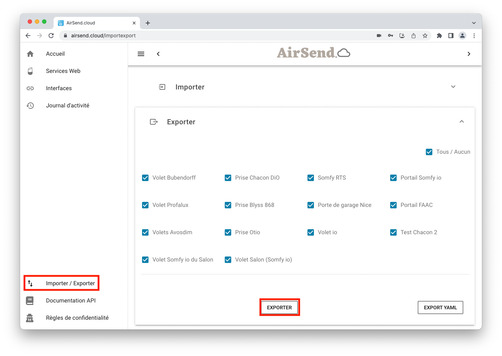
Task: Open the tab search dropdown arrow
Action: [x=474, y=23]
